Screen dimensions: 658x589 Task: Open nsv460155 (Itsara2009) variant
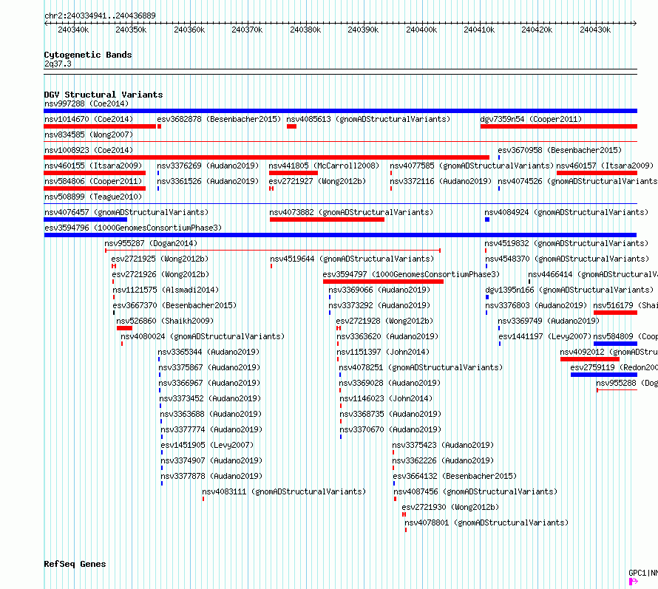coord(93,166)
